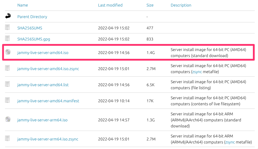The width and height of the screenshot is (258, 149).
Task: Open the jammy-live-server-amd64.list link
Action: (x=43, y=85)
